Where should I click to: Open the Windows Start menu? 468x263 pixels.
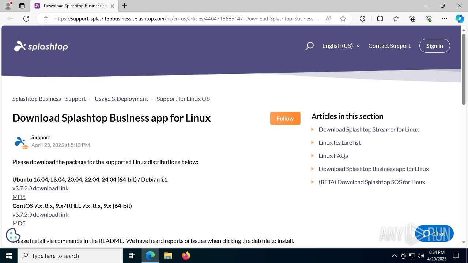click(9, 256)
